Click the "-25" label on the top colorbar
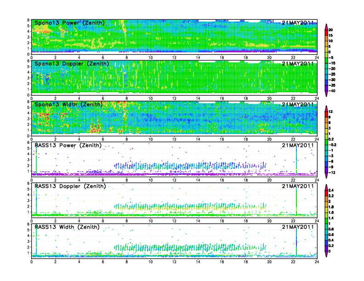Screen dimensions: 364x281 click(x=332, y=74)
